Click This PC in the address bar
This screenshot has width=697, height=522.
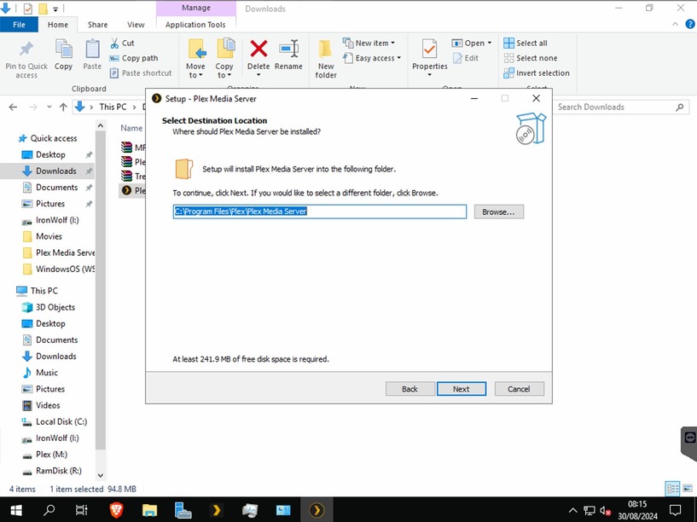click(x=113, y=107)
